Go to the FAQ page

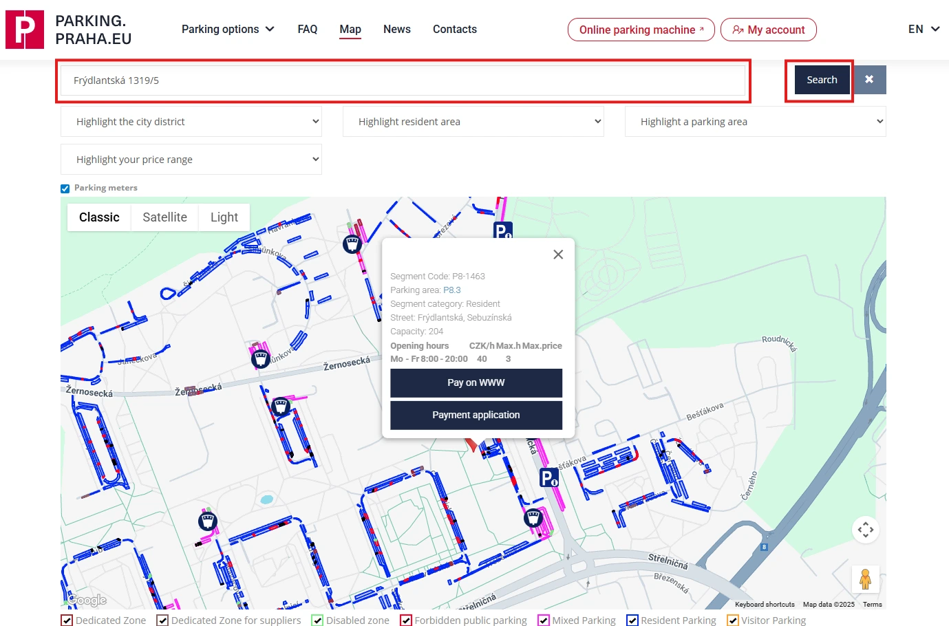(x=308, y=29)
